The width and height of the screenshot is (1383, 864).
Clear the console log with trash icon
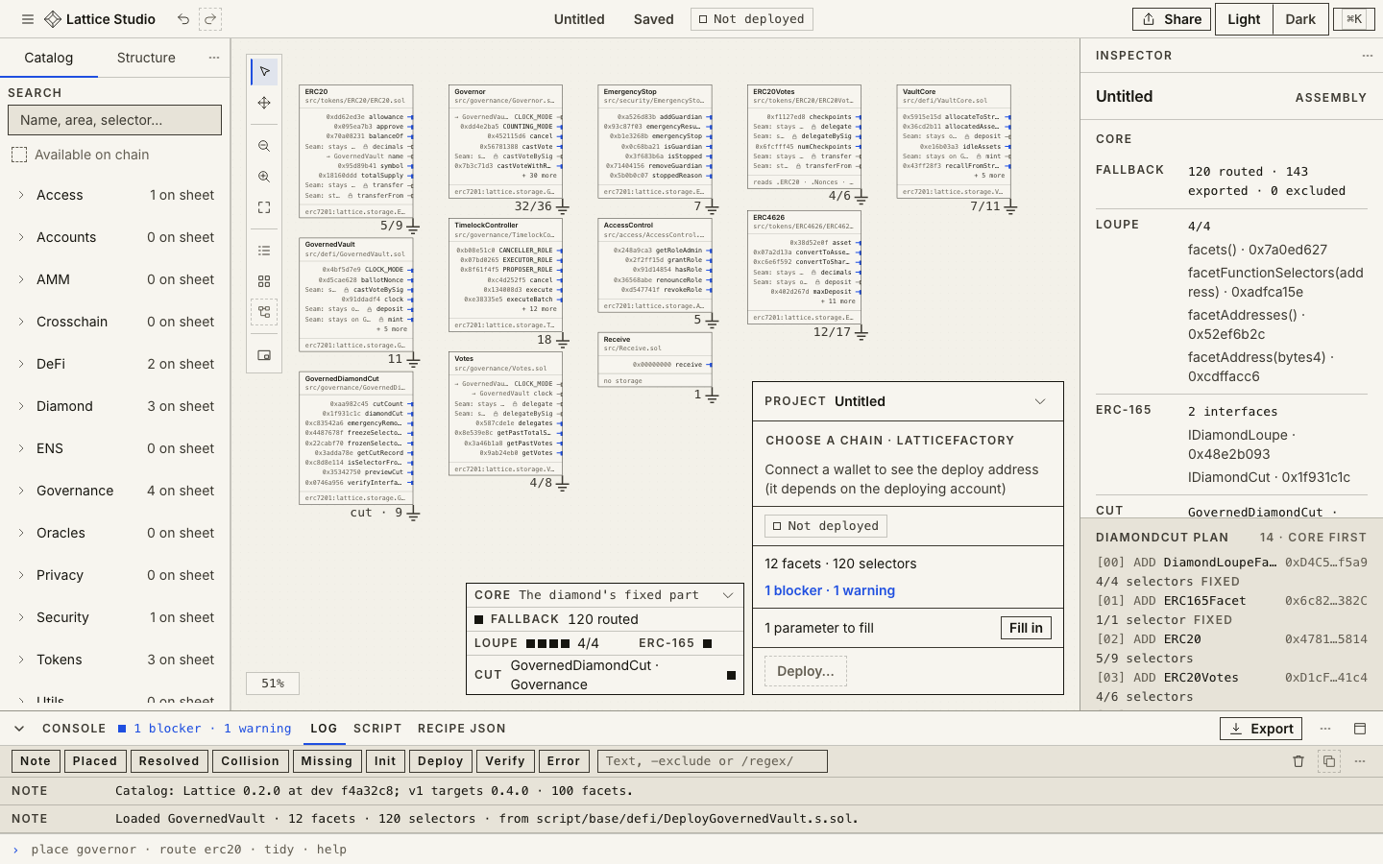point(1298,761)
